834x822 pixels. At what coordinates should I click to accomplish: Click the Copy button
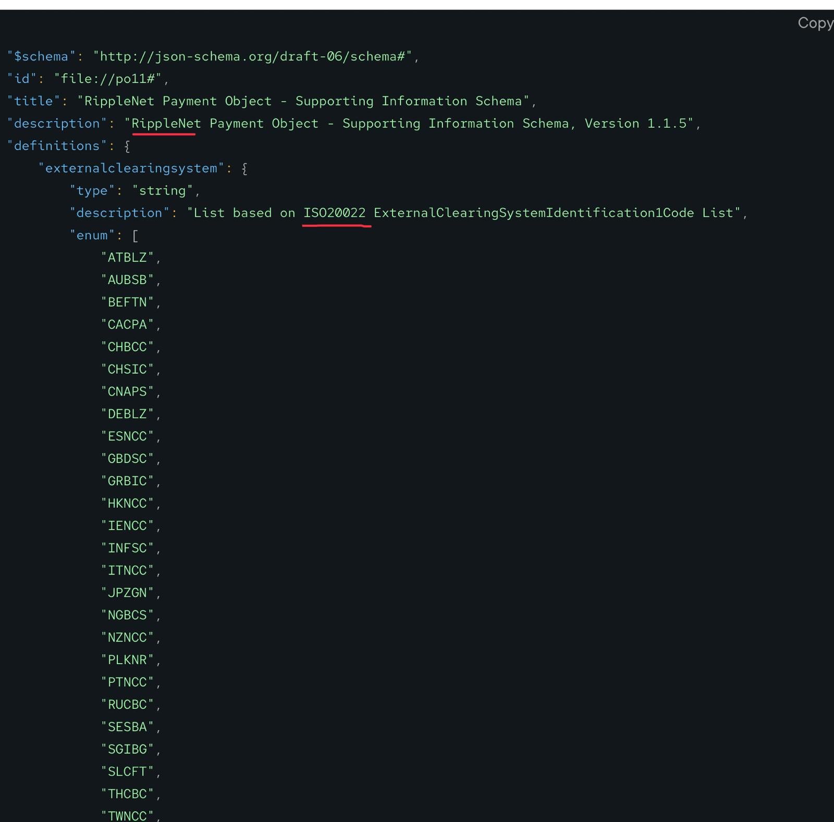816,23
